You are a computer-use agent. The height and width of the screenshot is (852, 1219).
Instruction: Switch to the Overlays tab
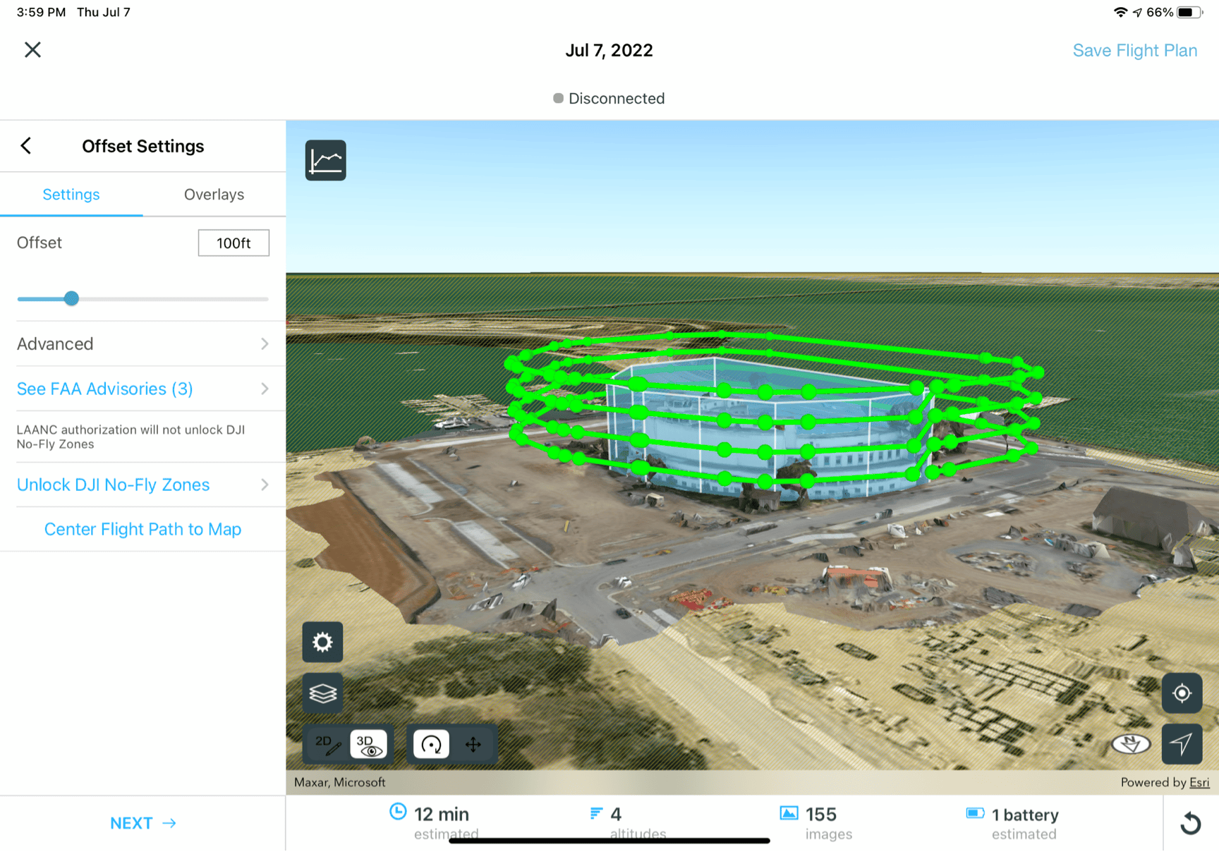213,195
